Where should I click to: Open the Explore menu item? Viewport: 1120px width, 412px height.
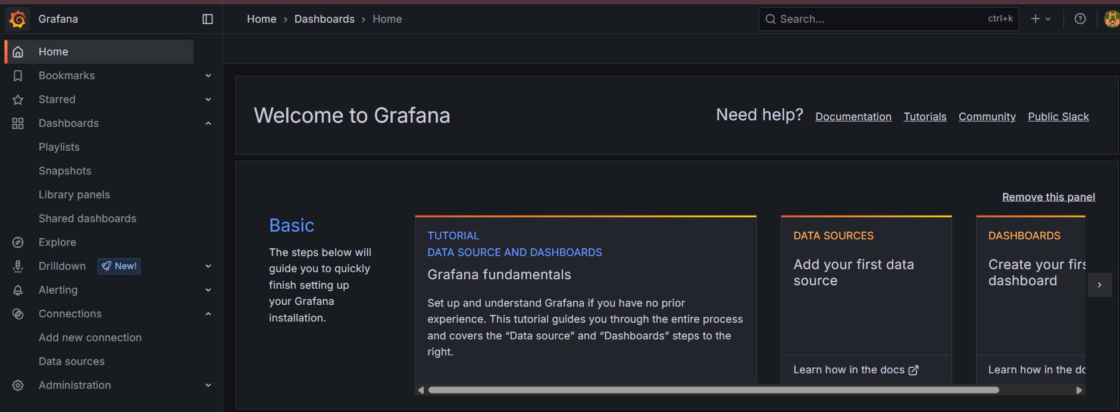57,242
